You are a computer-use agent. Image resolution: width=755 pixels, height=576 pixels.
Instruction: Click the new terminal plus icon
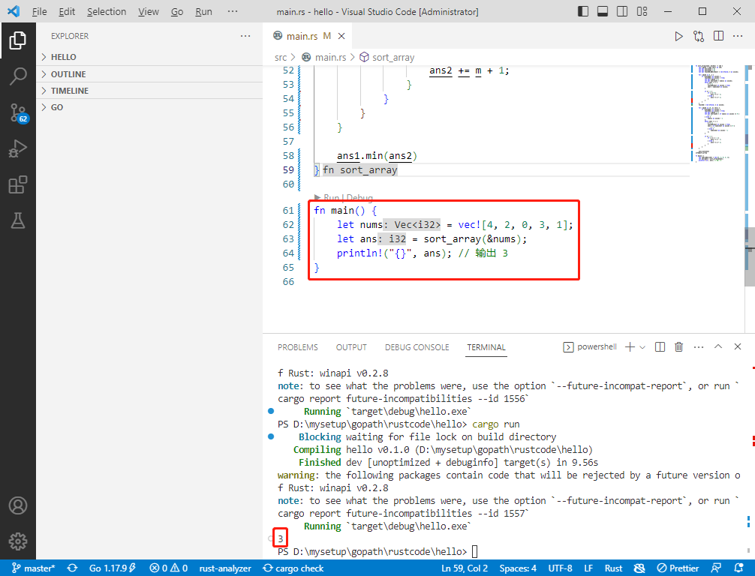[x=630, y=347]
